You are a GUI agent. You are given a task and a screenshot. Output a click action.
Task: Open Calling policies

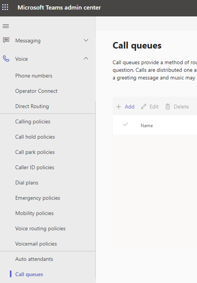point(33,122)
